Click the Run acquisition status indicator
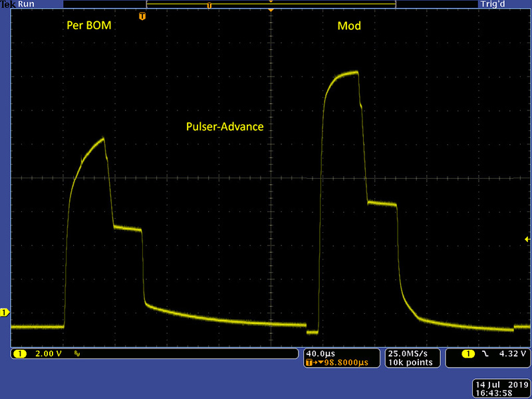Viewport: 532px width, 399px height. click(x=27, y=4)
